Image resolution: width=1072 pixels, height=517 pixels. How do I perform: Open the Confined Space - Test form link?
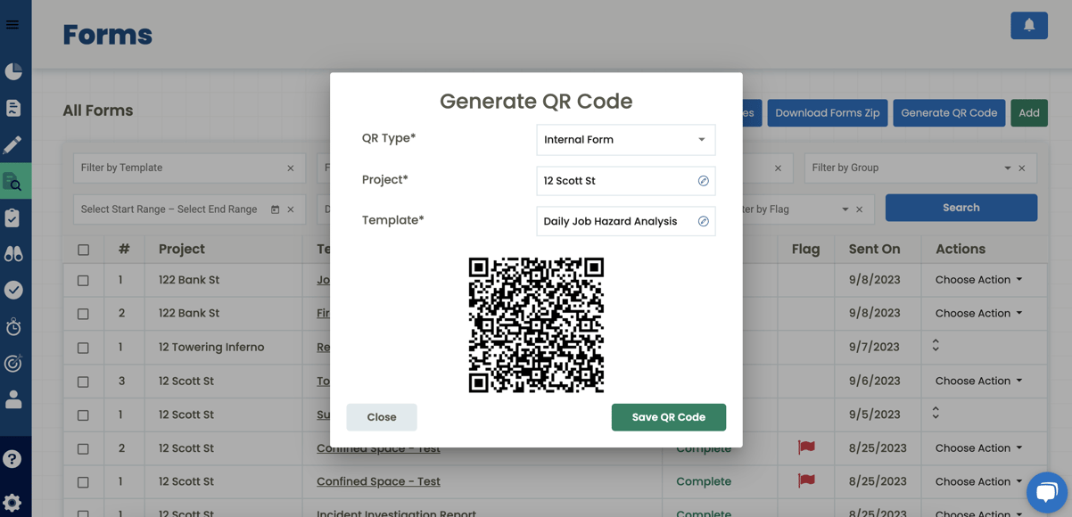[x=378, y=481]
